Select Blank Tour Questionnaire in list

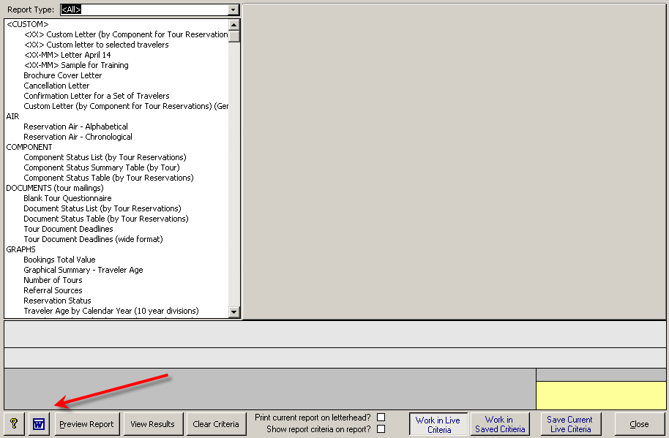tap(67, 198)
